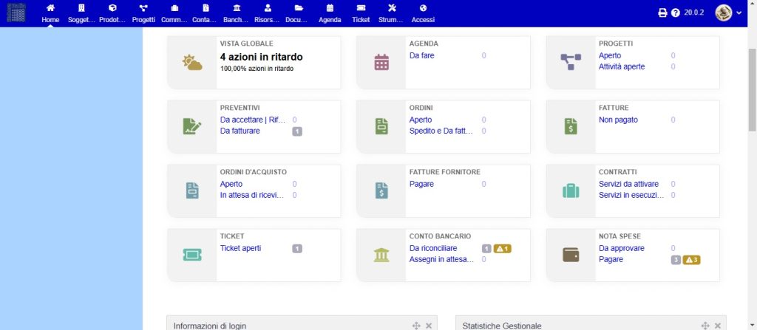The width and height of the screenshot is (757, 330).
Task: Open the Progetti diagram icon in dashboard
Action: coord(571,62)
